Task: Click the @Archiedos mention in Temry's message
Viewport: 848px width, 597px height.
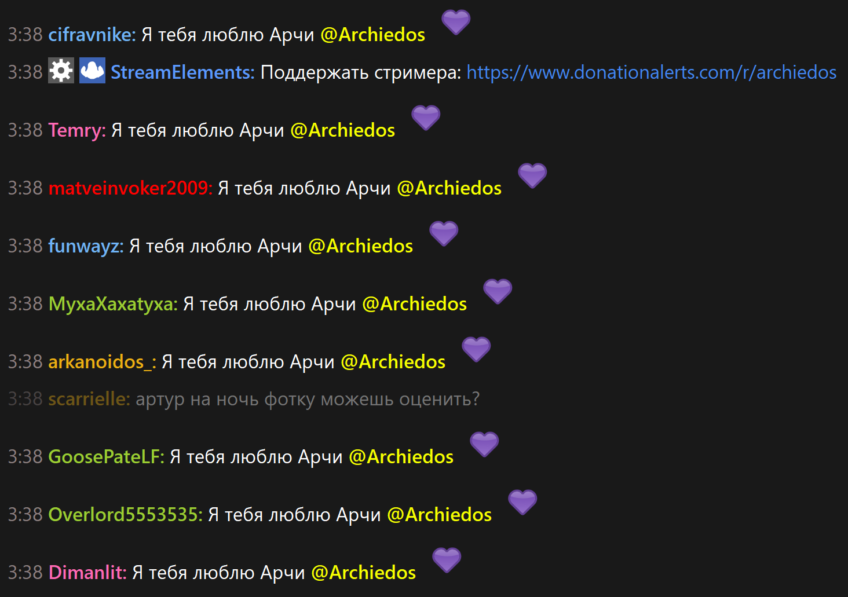Action: tap(342, 130)
